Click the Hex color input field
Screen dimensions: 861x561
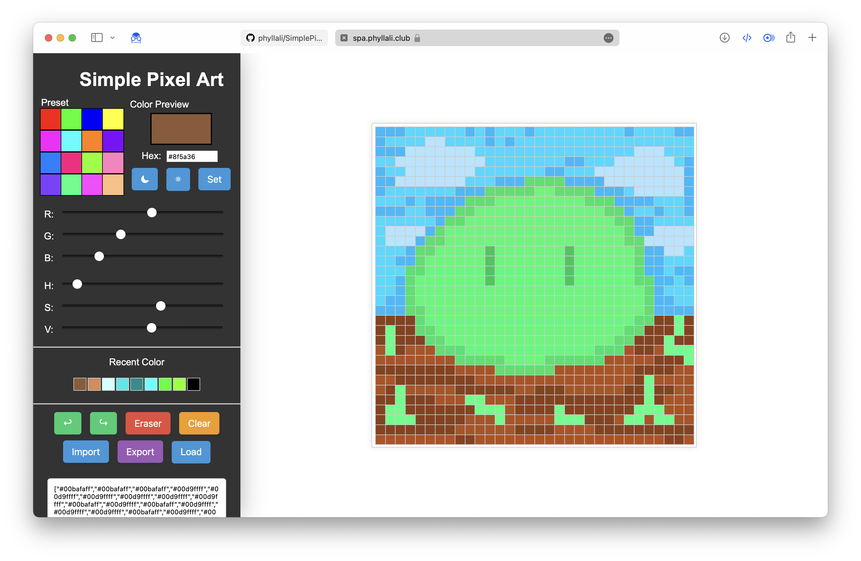coord(192,156)
